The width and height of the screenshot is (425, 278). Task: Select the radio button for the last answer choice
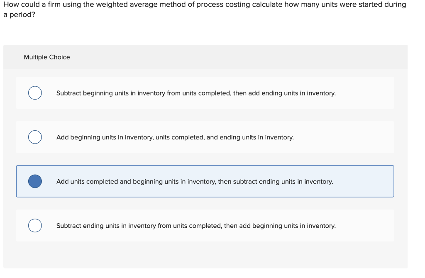pos(34,225)
